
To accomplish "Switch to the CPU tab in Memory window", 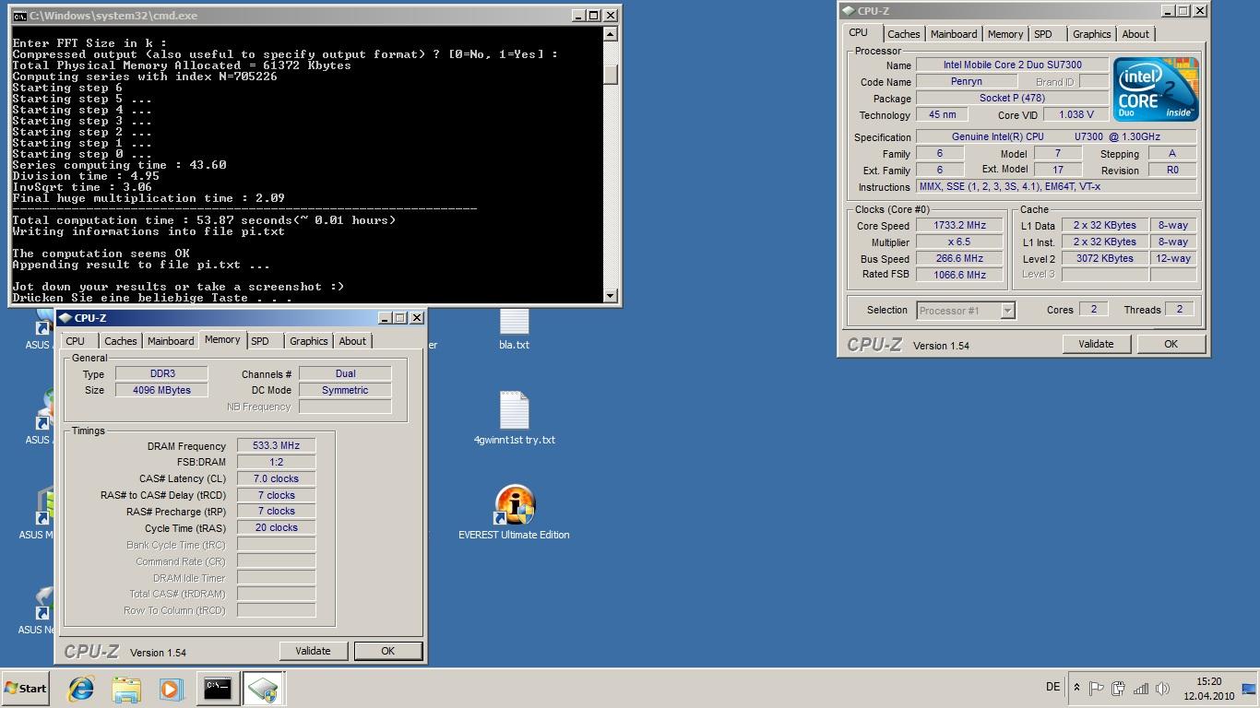I will pyautogui.click(x=76, y=341).
